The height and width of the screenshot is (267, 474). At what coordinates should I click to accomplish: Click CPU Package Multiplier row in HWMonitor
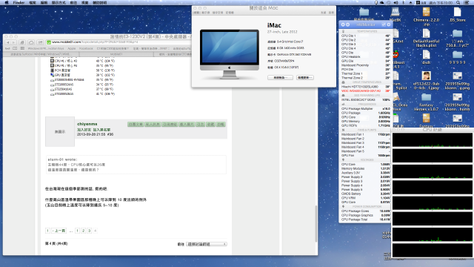(365, 109)
